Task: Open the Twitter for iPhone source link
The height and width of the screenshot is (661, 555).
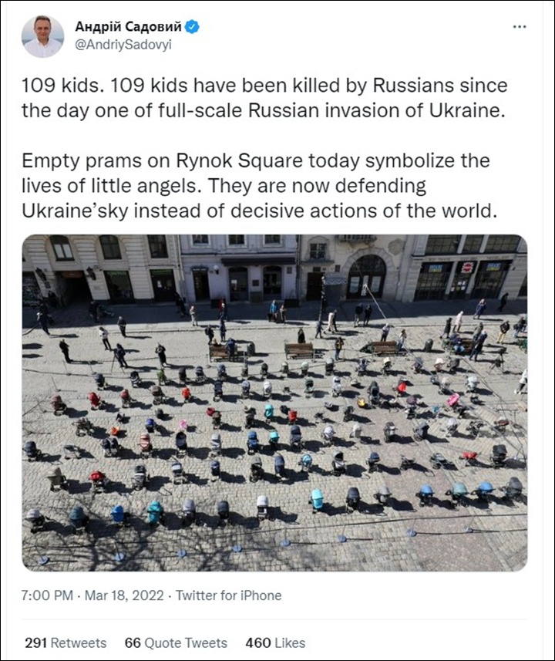Action: (x=228, y=595)
